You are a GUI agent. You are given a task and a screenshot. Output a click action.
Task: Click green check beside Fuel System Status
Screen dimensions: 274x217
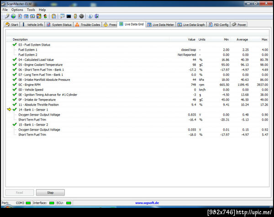point(15,45)
